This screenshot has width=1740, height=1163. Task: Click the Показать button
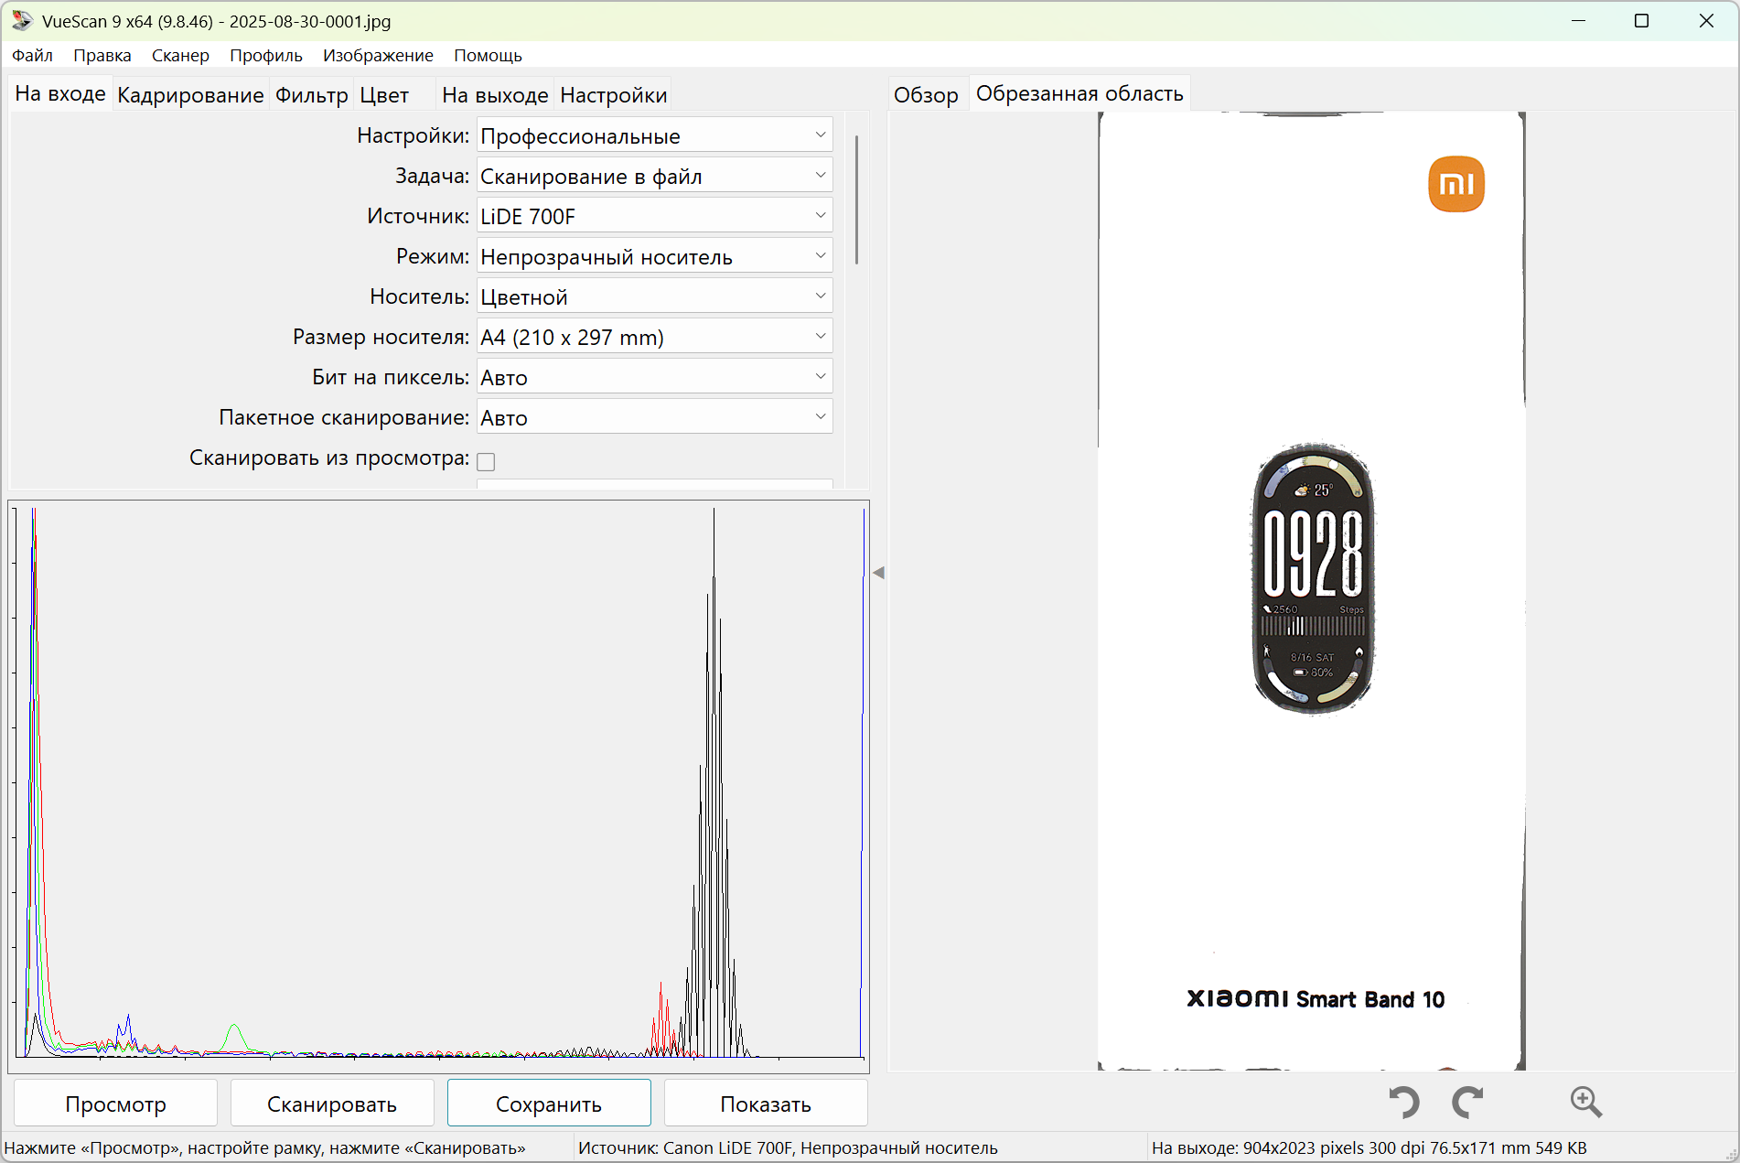pyautogui.click(x=766, y=1104)
